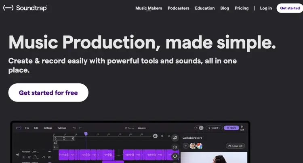Click the Collaborators panel heading
The image size is (303, 163).
[x=192, y=138]
